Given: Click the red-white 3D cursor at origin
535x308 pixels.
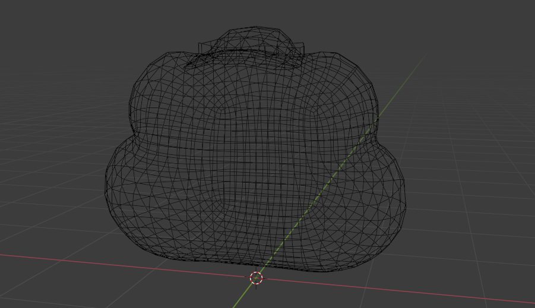Looking at the screenshot, I should point(257,278).
